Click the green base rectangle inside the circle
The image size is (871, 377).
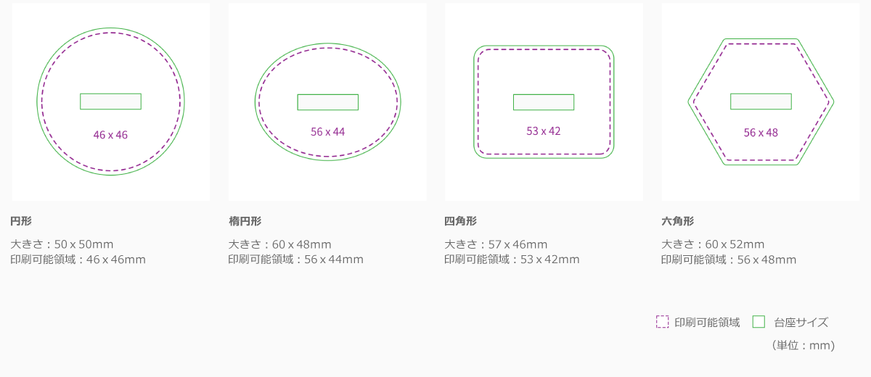[x=110, y=101]
